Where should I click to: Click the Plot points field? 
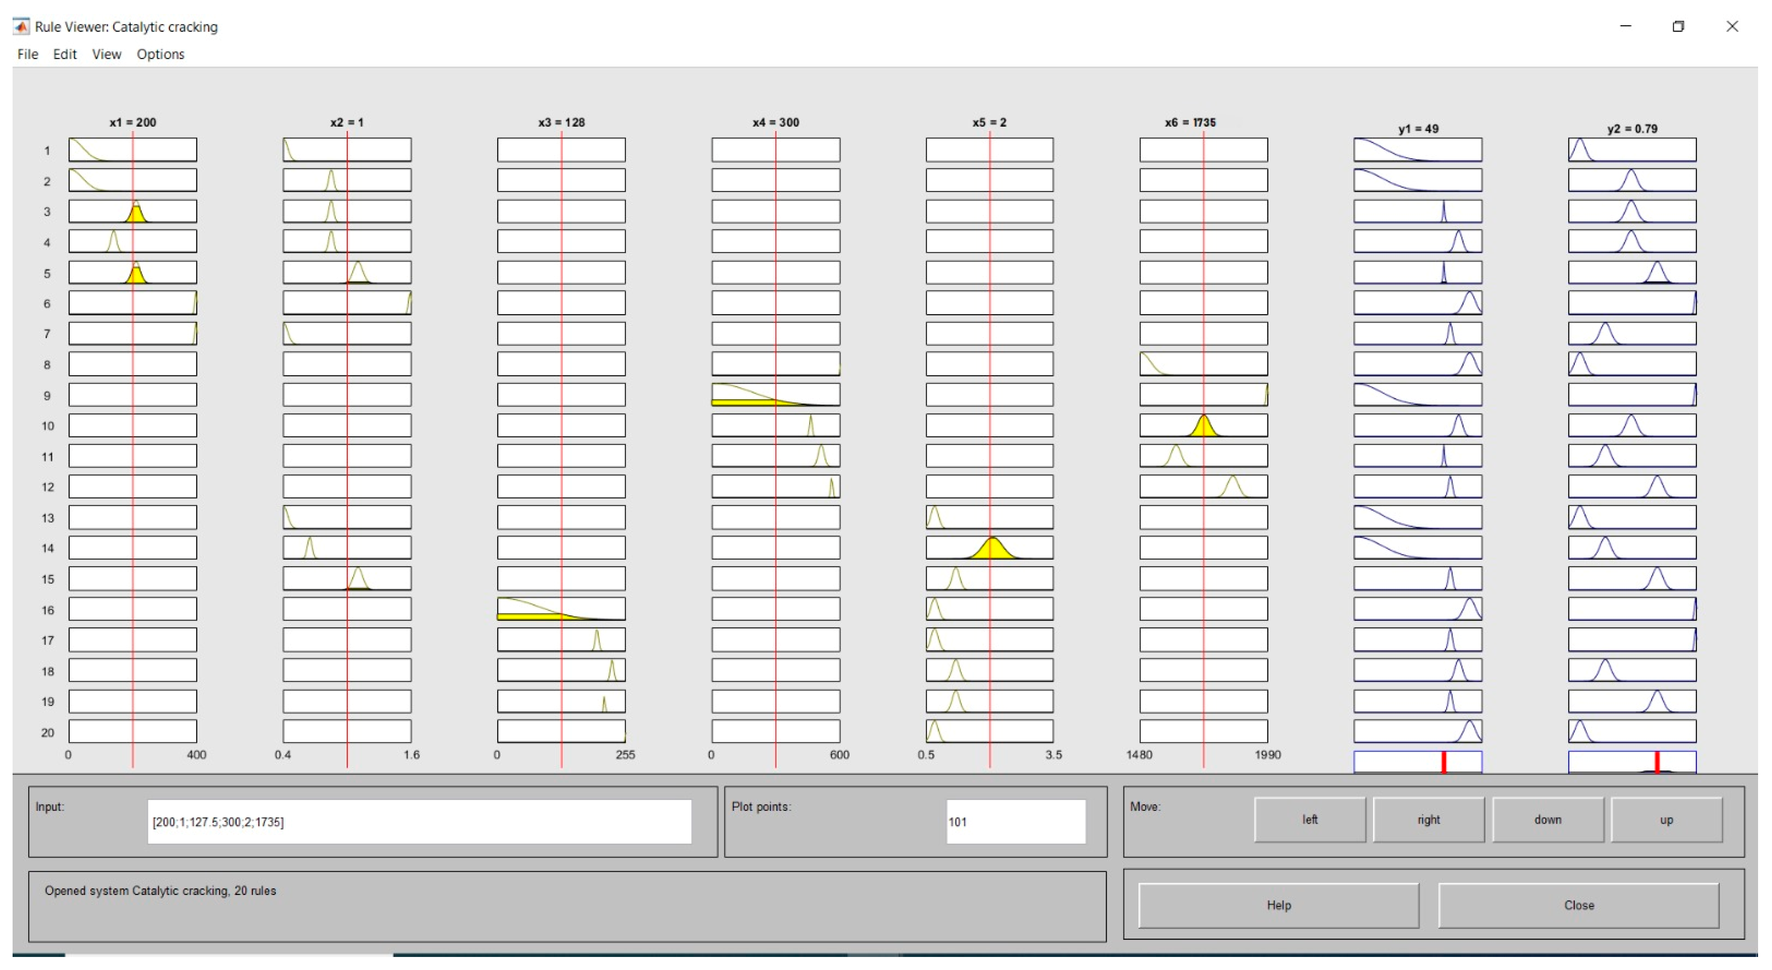tap(1015, 821)
